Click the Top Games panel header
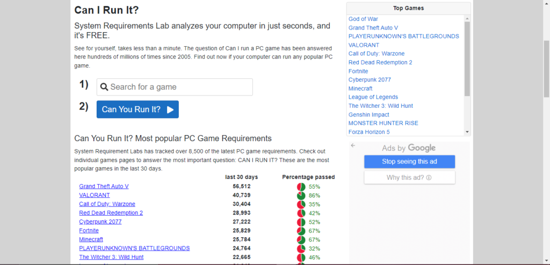Viewport: 550px width, 265px height. pyautogui.click(x=409, y=9)
